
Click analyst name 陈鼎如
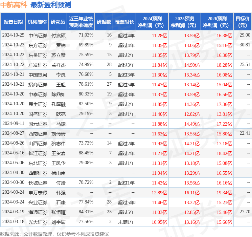click(x=59, y=94)
